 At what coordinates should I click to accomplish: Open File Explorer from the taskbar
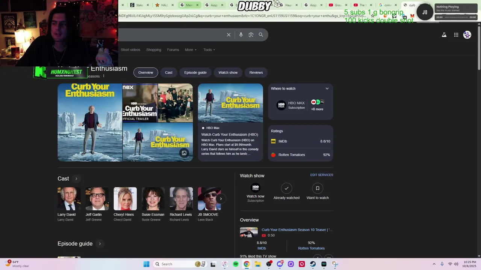click(258, 264)
